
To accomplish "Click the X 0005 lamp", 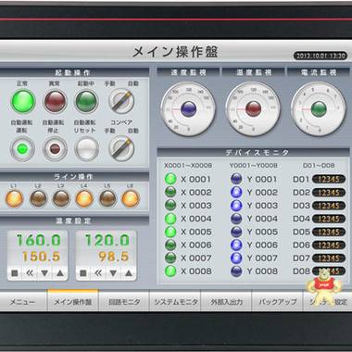I will pyautogui.click(x=170, y=232).
